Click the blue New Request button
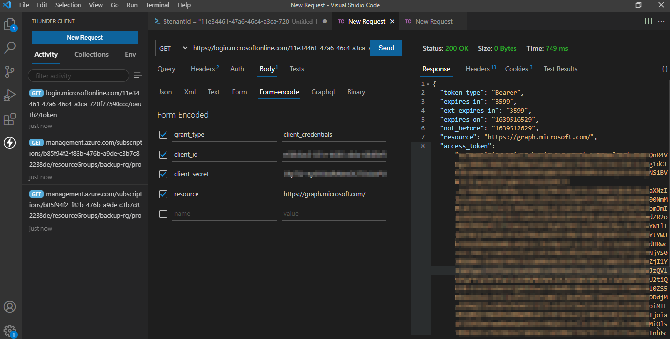The width and height of the screenshot is (670, 339). pyautogui.click(x=84, y=37)
